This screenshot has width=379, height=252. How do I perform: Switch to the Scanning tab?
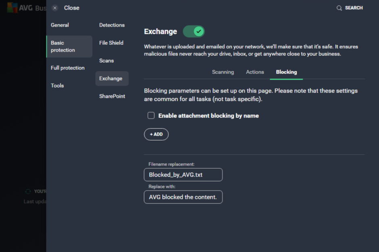point(223,72)
